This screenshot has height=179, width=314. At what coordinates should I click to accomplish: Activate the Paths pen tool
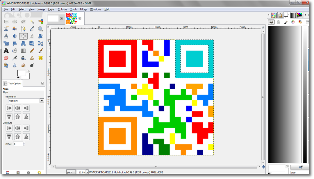(x=23, y=29)
